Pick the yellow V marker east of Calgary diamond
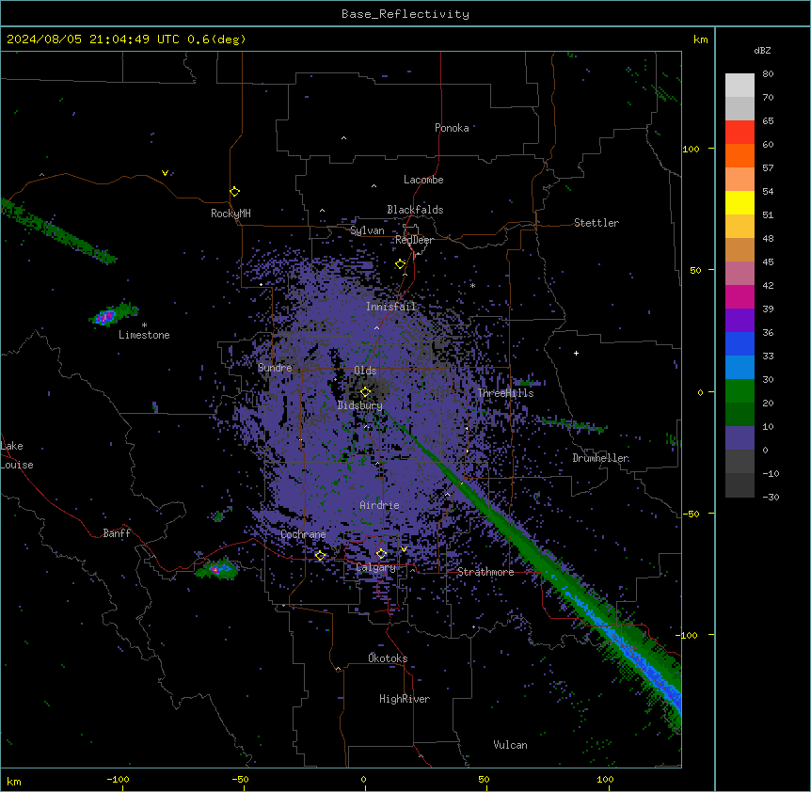Screen dimensions: 811x792 coord(404,549)
